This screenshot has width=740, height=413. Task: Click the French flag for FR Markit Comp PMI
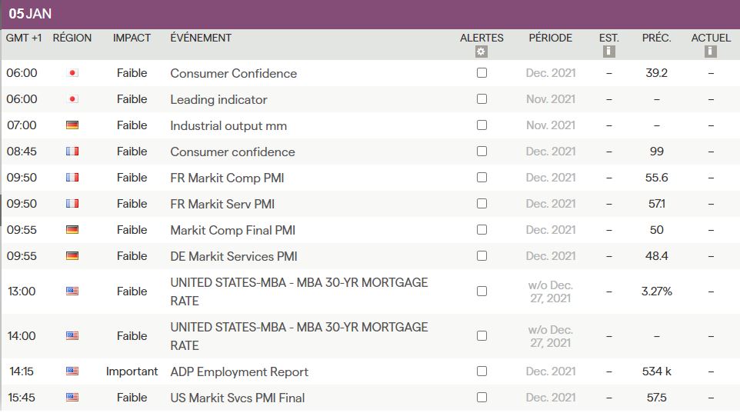(72, 178)
